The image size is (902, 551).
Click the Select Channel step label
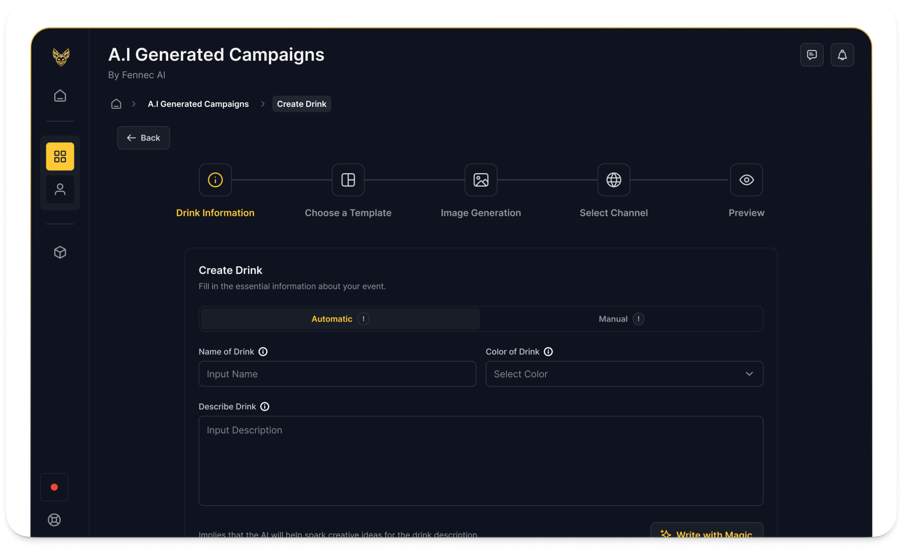click(x=614, y=213)
